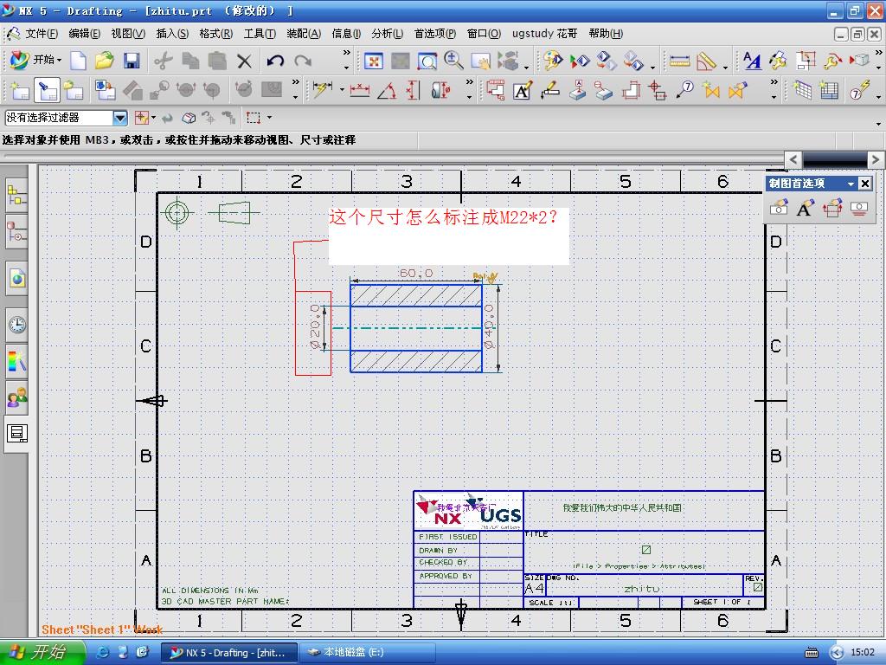
Task: Select the Ø20.0 diameter dimension
Action: [x=315, y=326]
